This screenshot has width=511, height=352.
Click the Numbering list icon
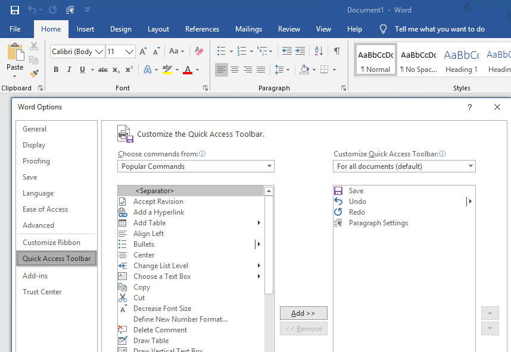coord(241,51)
